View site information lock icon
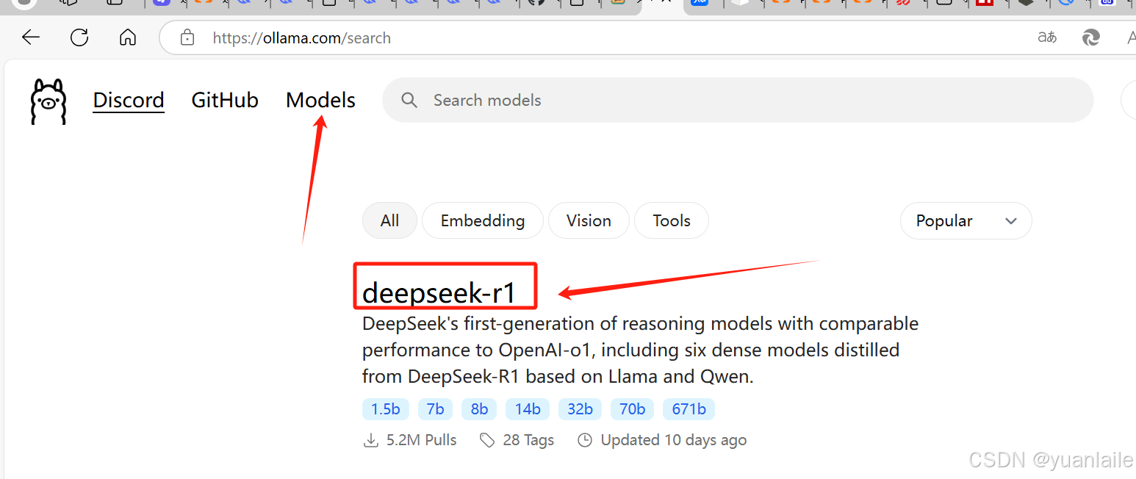1136x479 pixels. (187, 37)
